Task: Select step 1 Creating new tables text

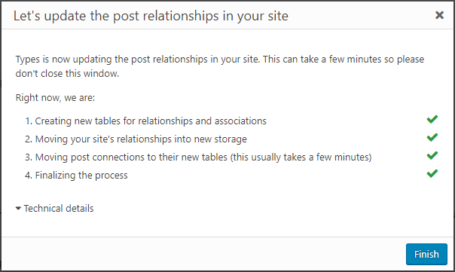Action: [x=145, y=121]
